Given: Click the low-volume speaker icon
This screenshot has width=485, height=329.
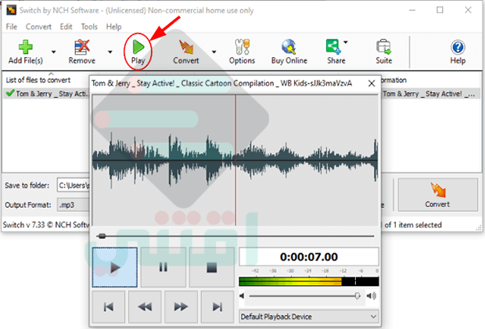Looking at the screenshot, I should click(242, 296).
